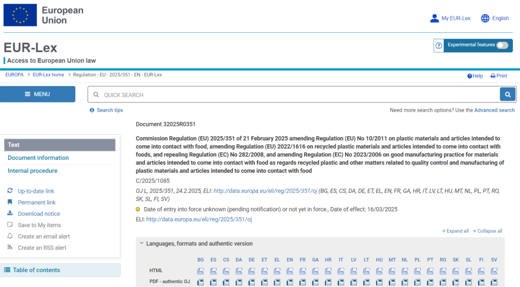Open the PDF authentic OJ in NL
Image resolution: width=520 pixels, height=287 pixels.
point(404,282)
